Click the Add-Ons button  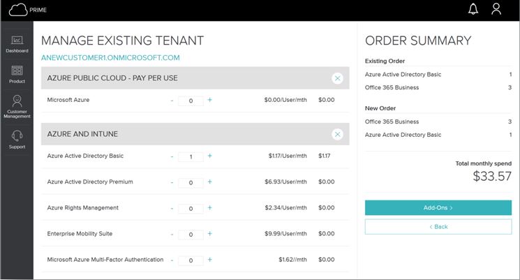(x=438, y=207)
